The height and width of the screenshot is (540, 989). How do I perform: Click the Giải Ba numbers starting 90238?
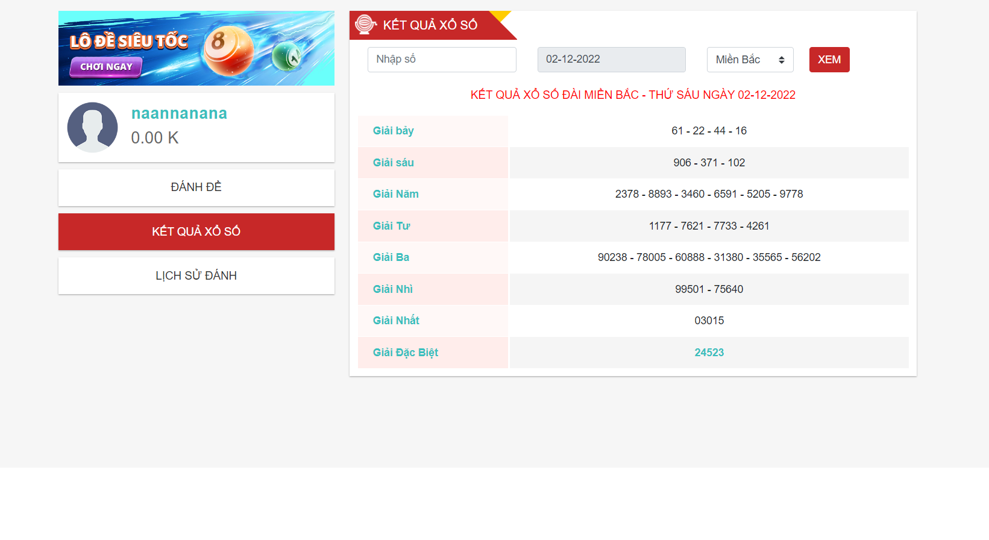point(709,257)
